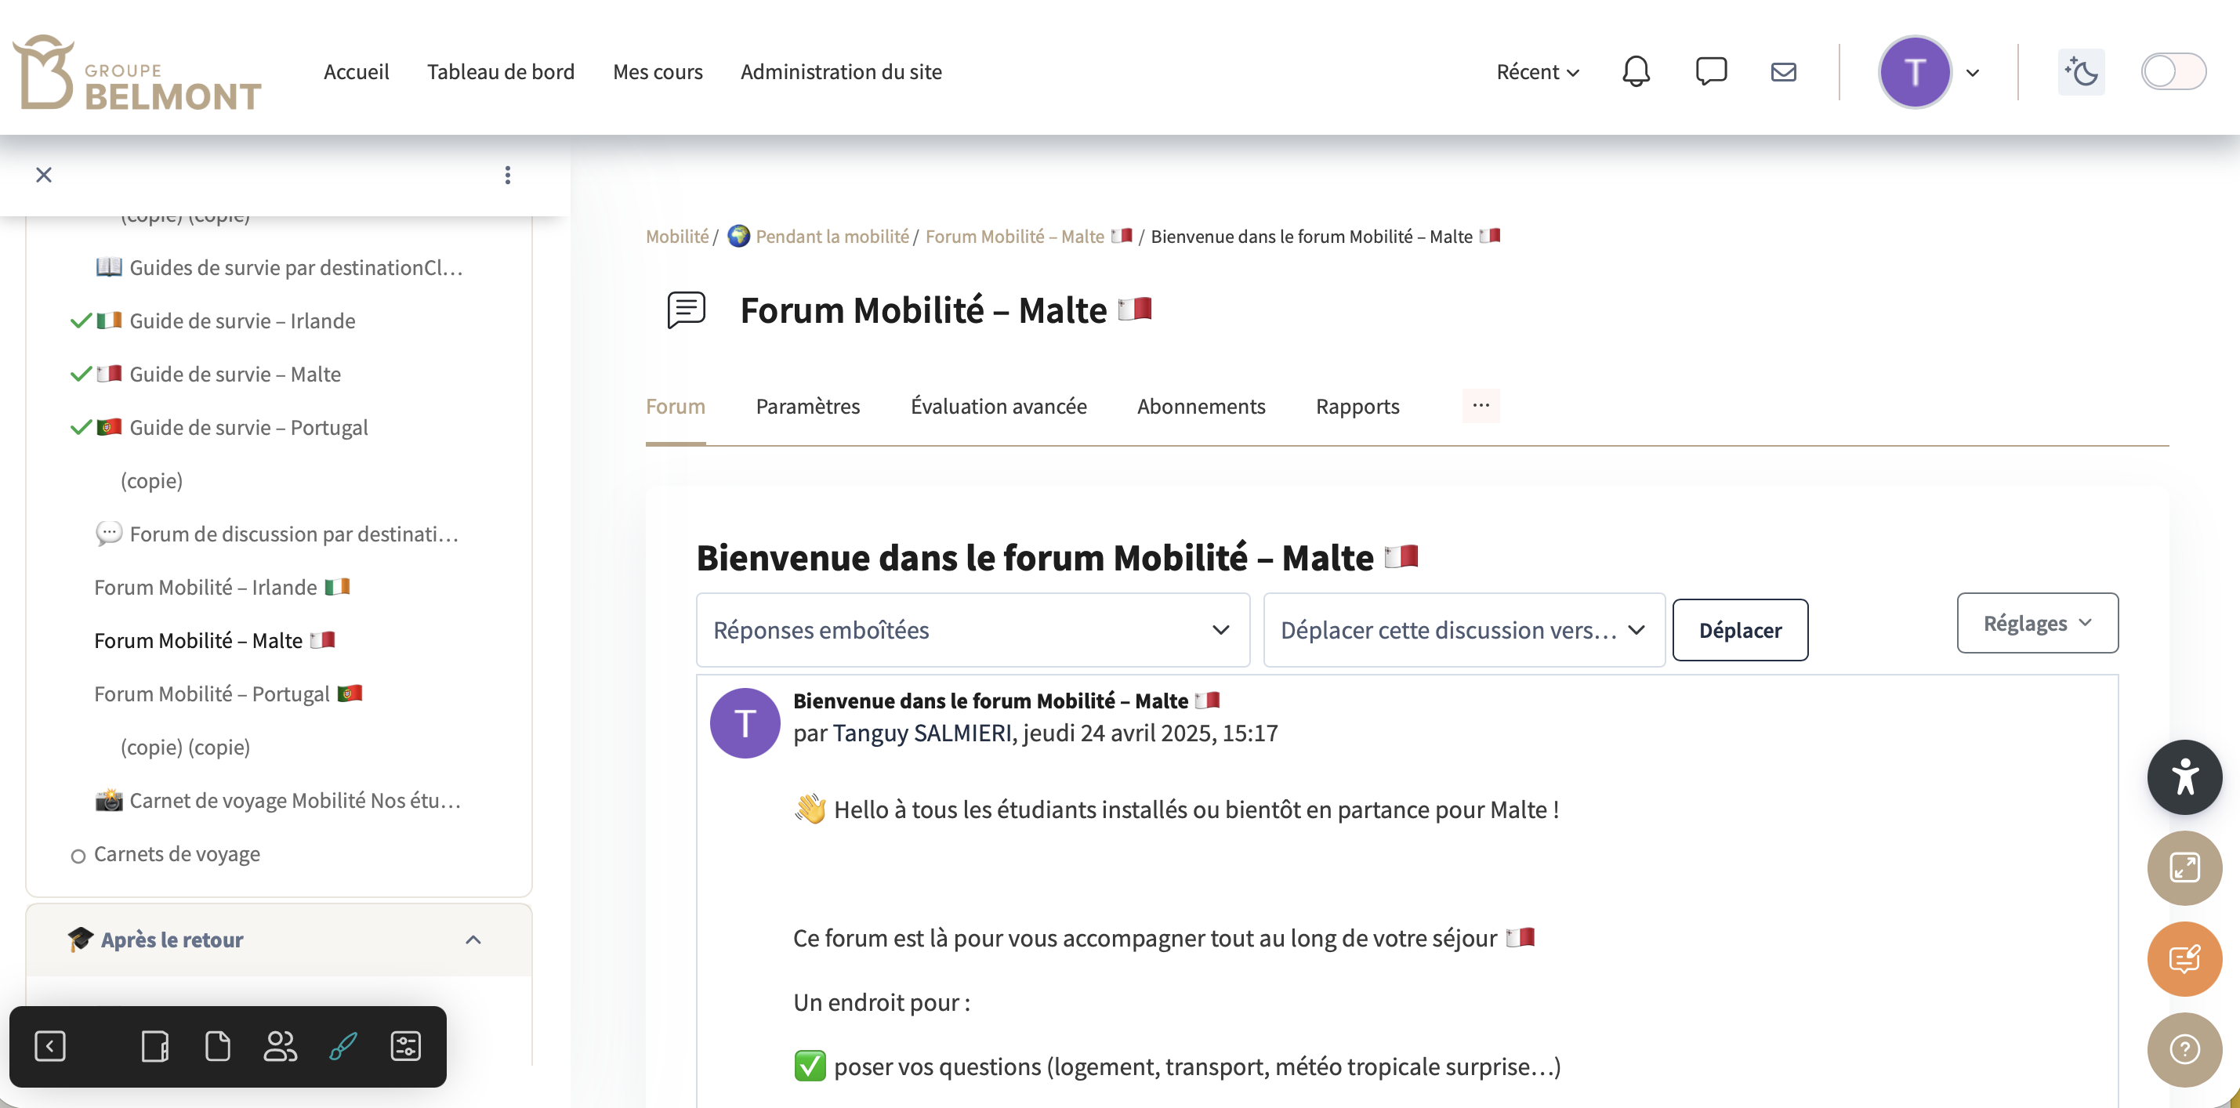2240x1108 pixels.
Task: Switch to the Paramètres tab
Action: click(807, 406)
